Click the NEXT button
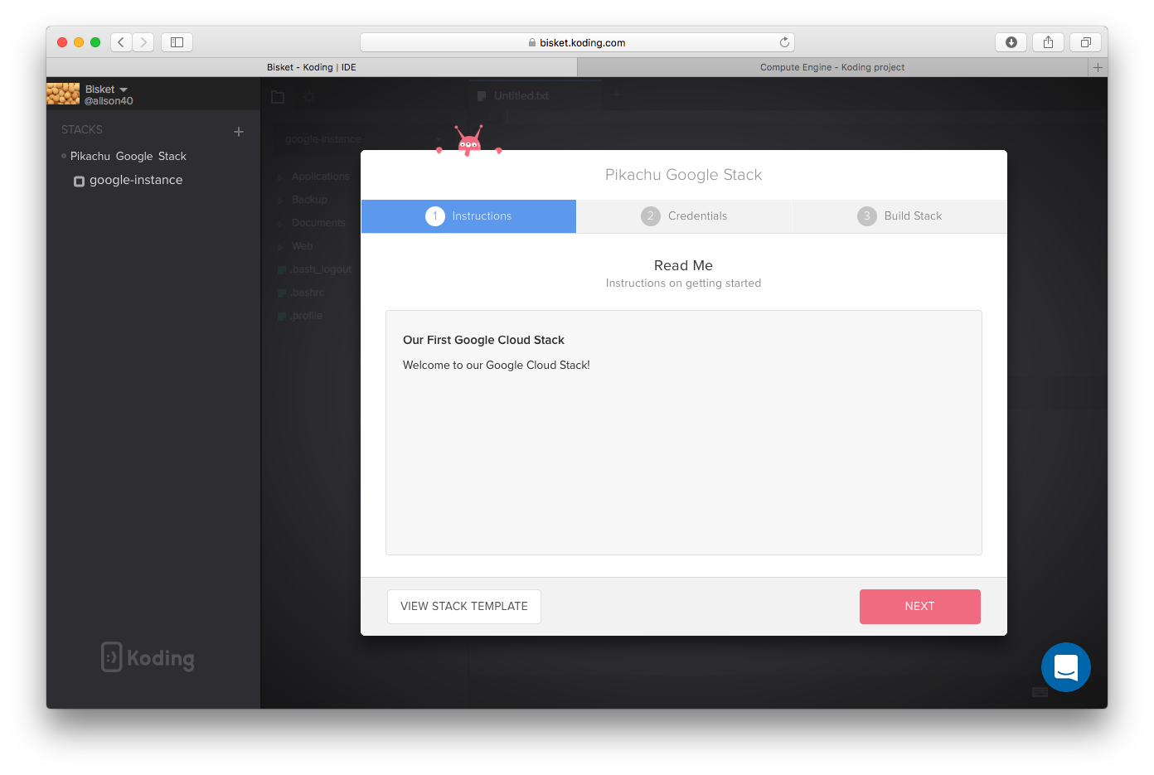 920,607
